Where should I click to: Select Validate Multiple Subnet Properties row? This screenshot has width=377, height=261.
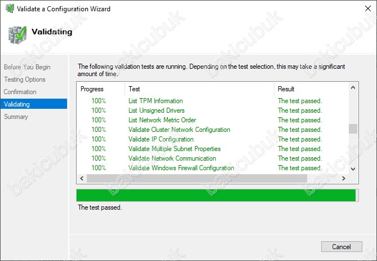tap(213, 149)
